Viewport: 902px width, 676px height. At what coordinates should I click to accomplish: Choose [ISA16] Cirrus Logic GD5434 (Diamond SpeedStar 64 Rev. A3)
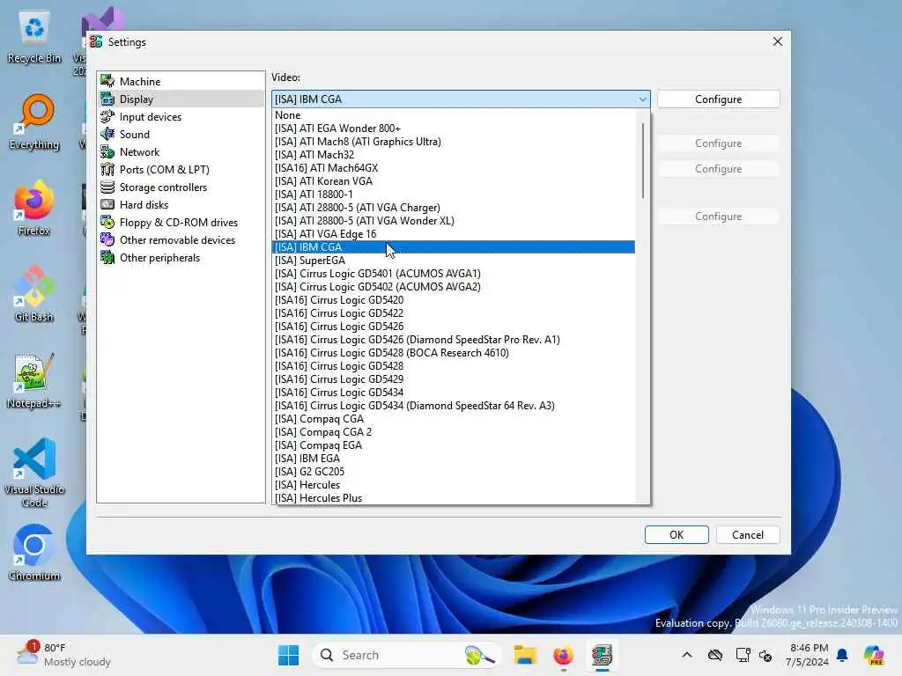tap(454, 406)
